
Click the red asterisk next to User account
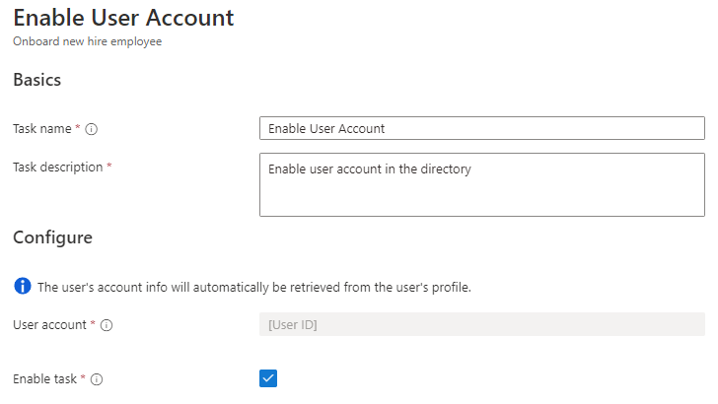93,324
